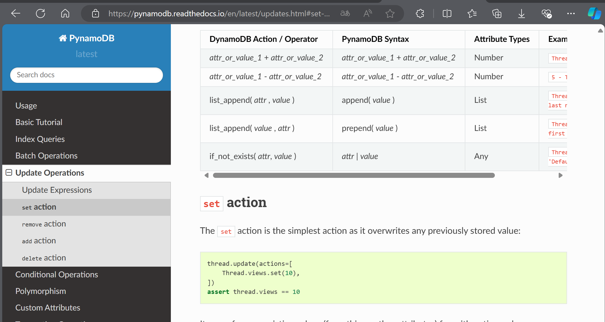Start Read Aloud for this page
Image resolution: width=605 pixels, height=322 pixels.
point(368,13)
